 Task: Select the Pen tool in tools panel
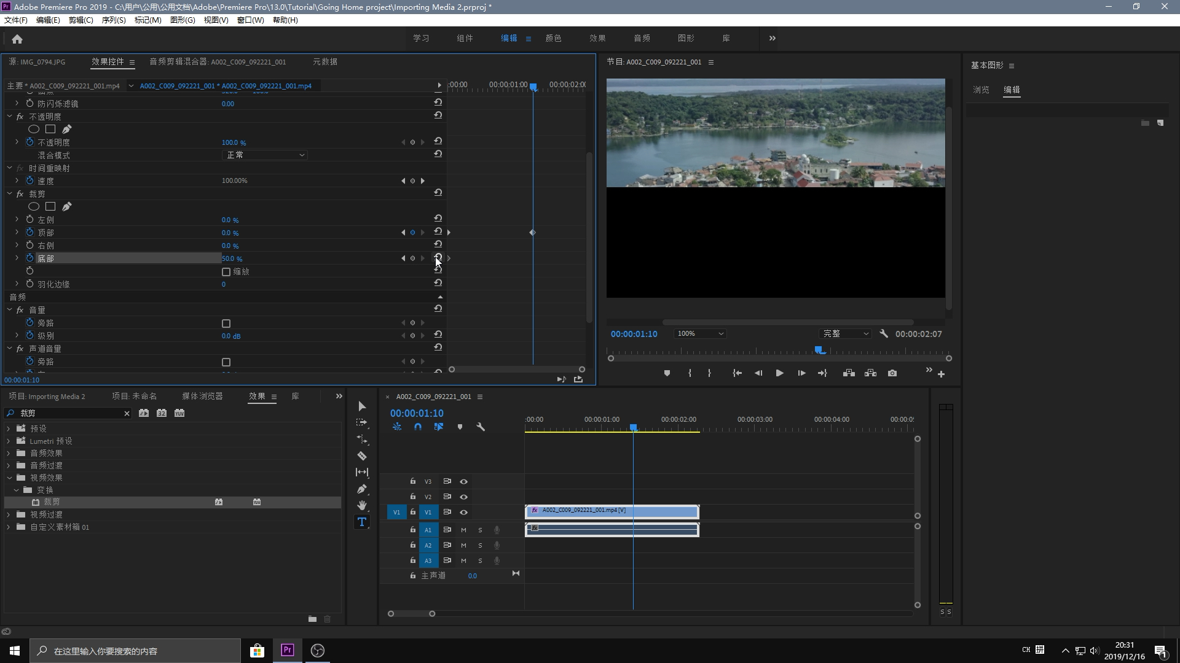click(362, 489)
